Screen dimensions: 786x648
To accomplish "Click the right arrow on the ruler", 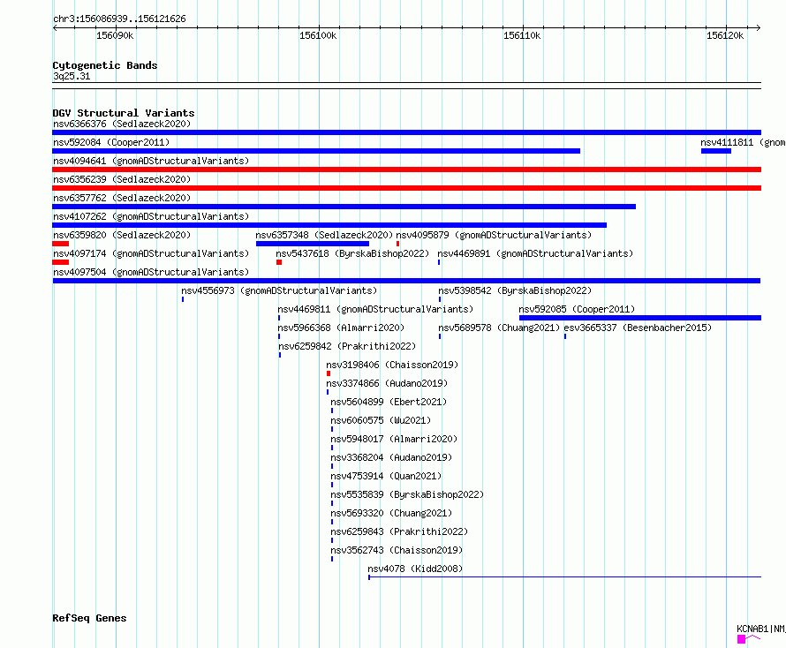I will (758, 28).
